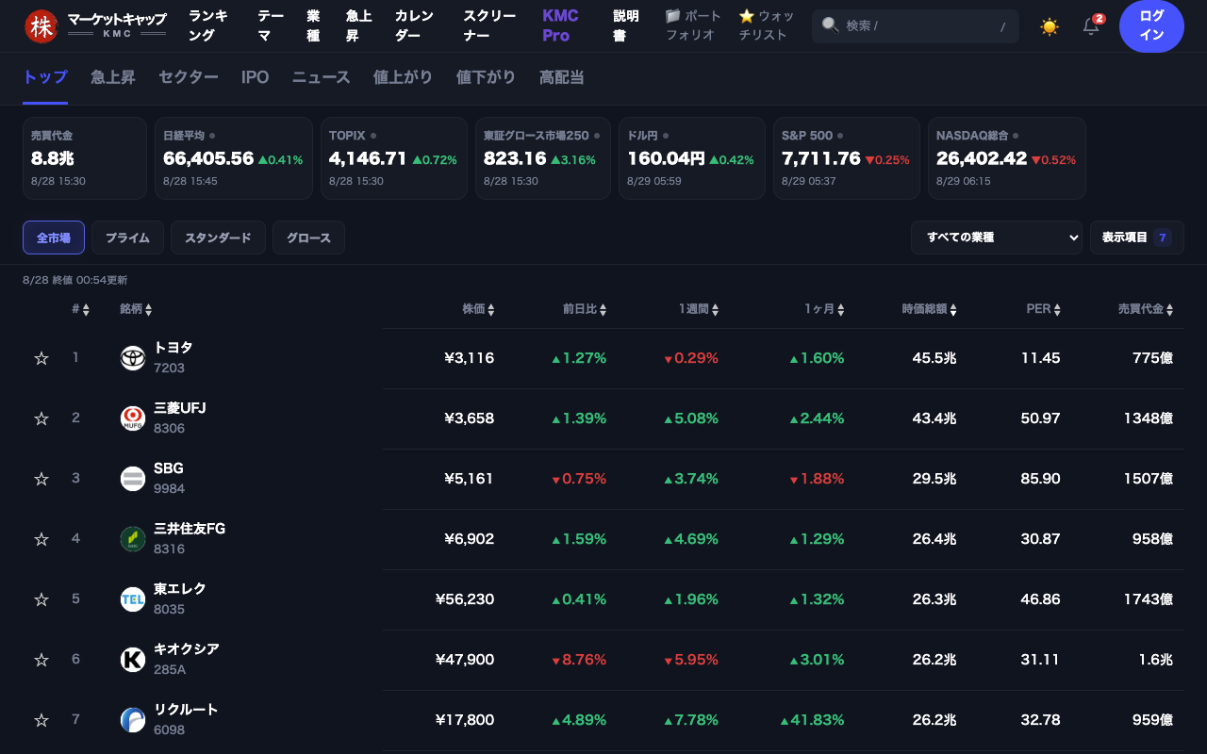1207x754 pixels.
Task: Open the スクリーナー nav item
Action: click(490, 26)
